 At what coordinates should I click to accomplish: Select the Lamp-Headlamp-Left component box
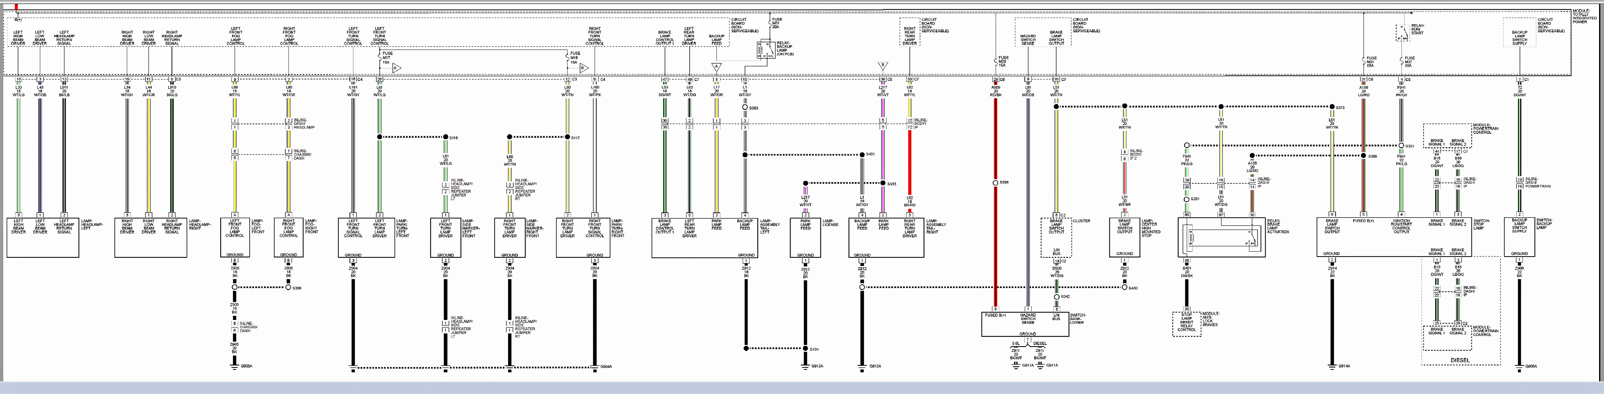tap(42, 237)
